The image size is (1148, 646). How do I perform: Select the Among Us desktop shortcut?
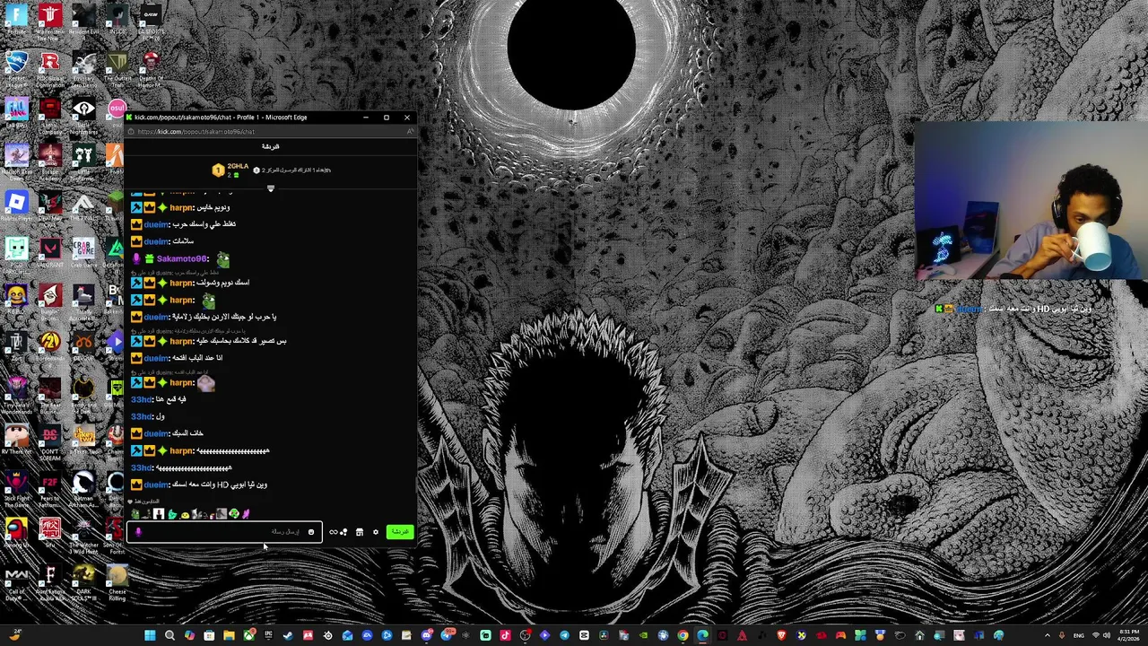pyautogui.click(x=16, y=533)
